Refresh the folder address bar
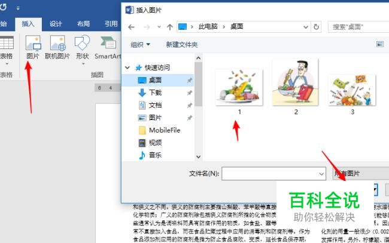389x243 pixels. [x=316, y=27]
